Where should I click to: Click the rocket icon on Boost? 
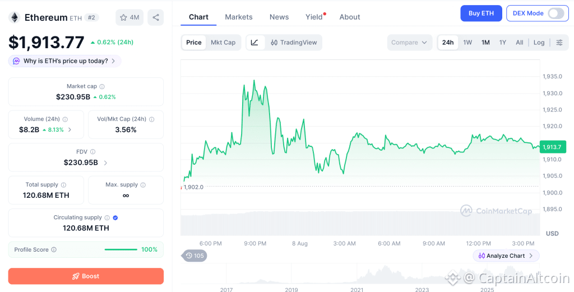tap(76, 276)
